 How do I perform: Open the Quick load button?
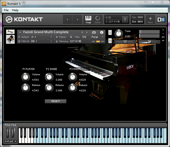click(x=98, y=19)
